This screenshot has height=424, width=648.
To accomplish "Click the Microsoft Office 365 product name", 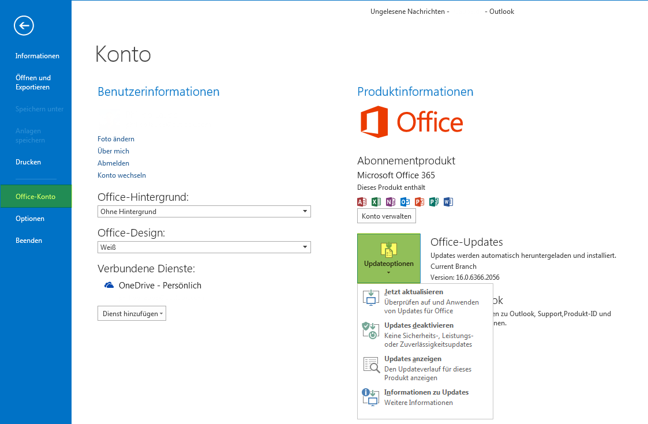I will pos(396,175).
